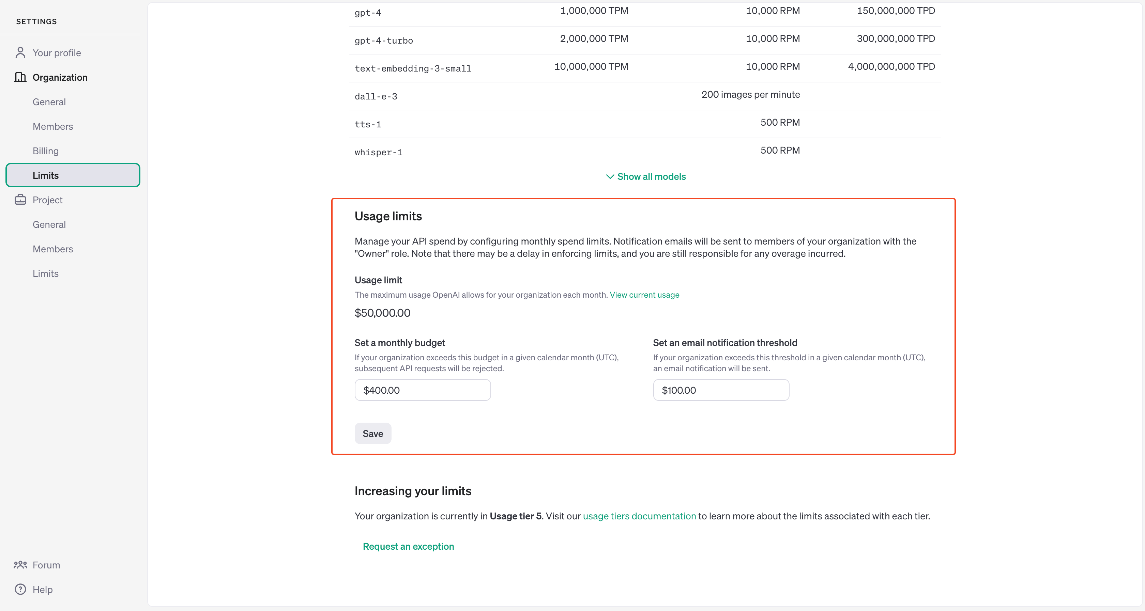
Task: Go to Organization Members page
Action: pyautogui.click(x=52, y=127)
